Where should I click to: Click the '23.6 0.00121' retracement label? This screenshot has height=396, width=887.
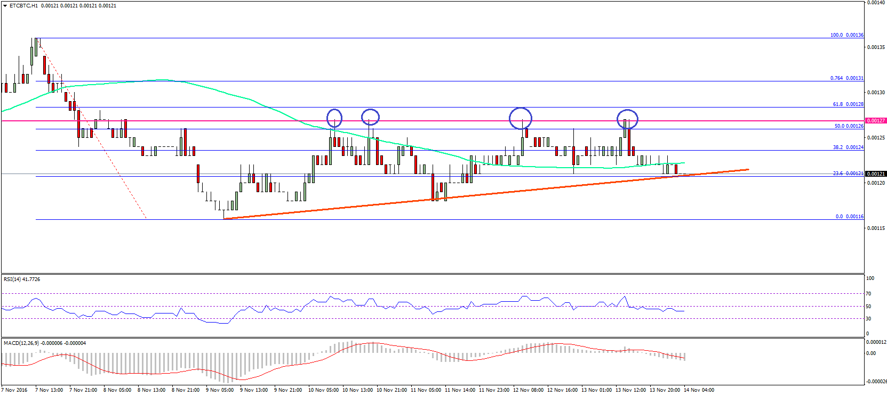(848, 174)
